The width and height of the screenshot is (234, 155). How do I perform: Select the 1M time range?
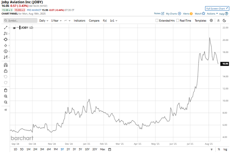[28, 149]
